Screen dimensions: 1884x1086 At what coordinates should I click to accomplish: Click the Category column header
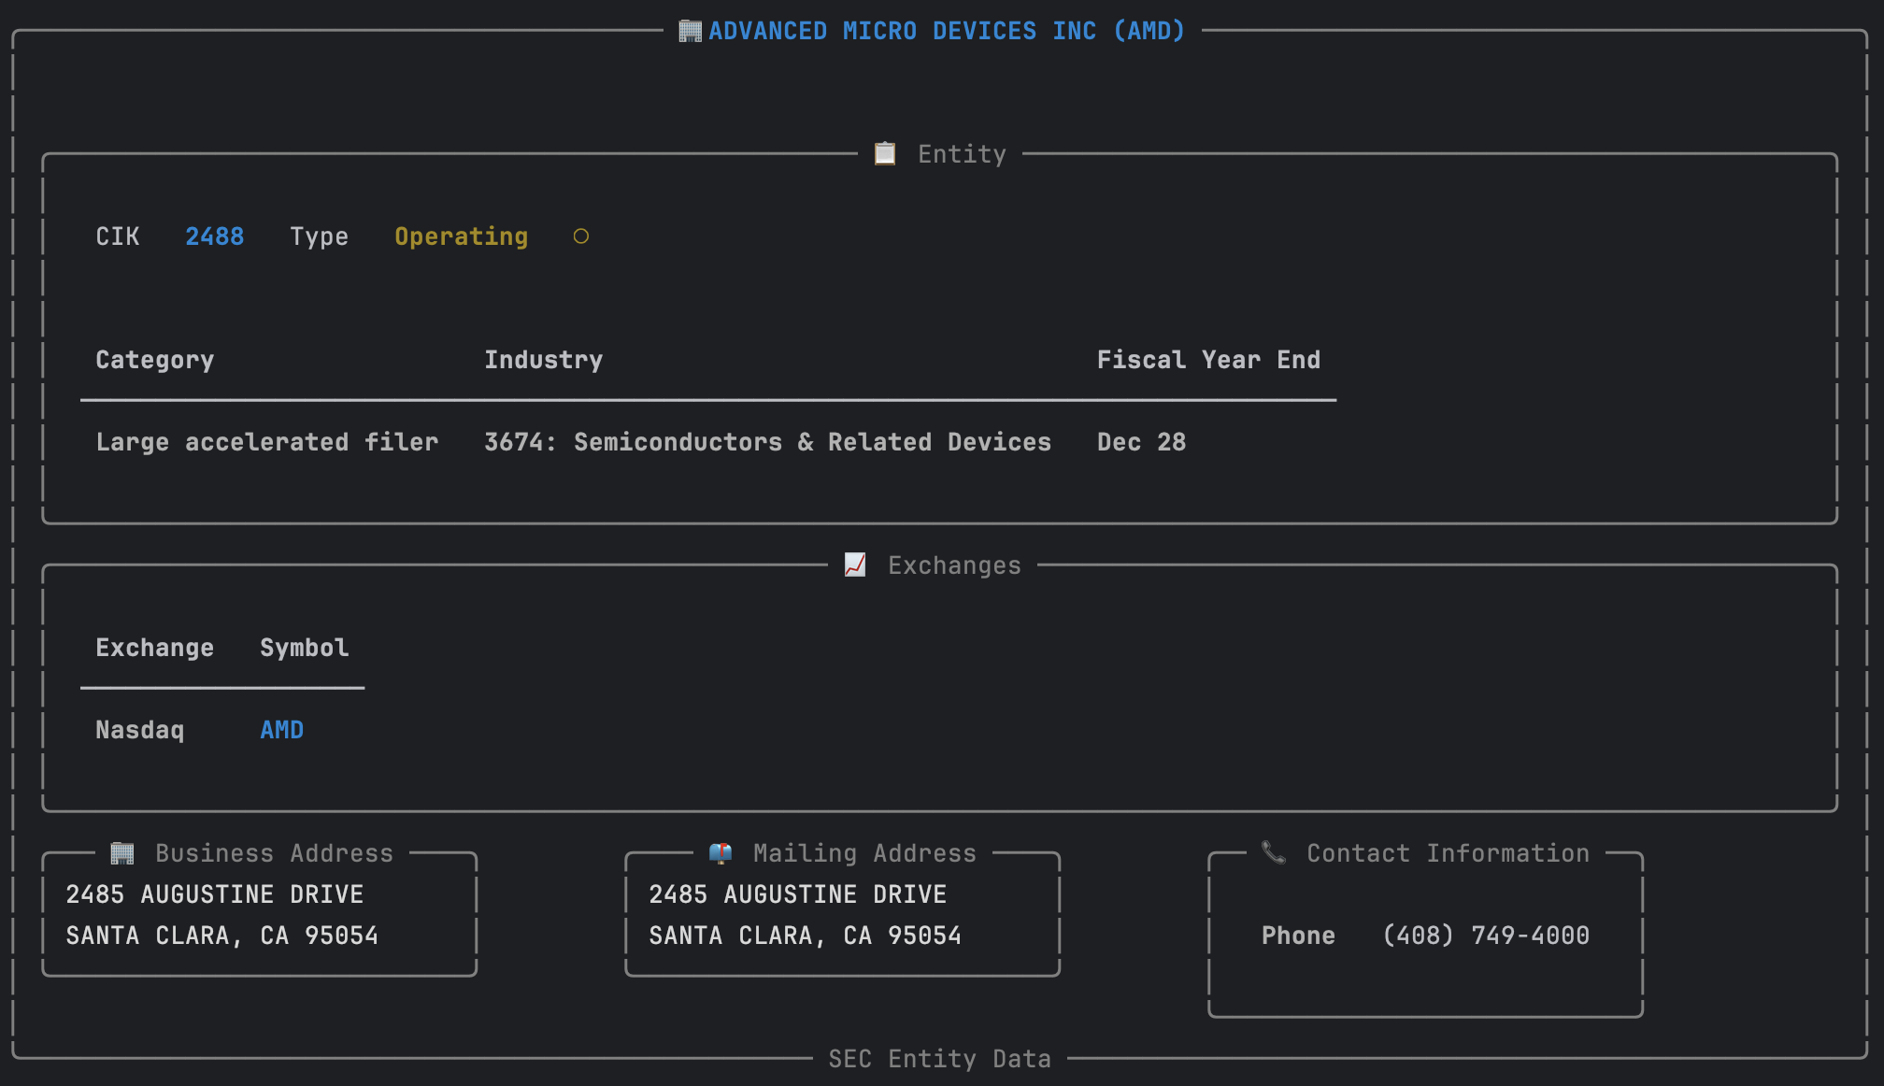[154, 361]
